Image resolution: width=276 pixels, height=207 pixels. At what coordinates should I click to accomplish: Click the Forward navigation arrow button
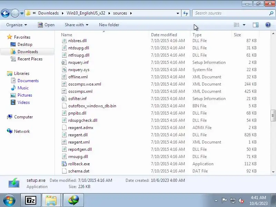point(15,13)
